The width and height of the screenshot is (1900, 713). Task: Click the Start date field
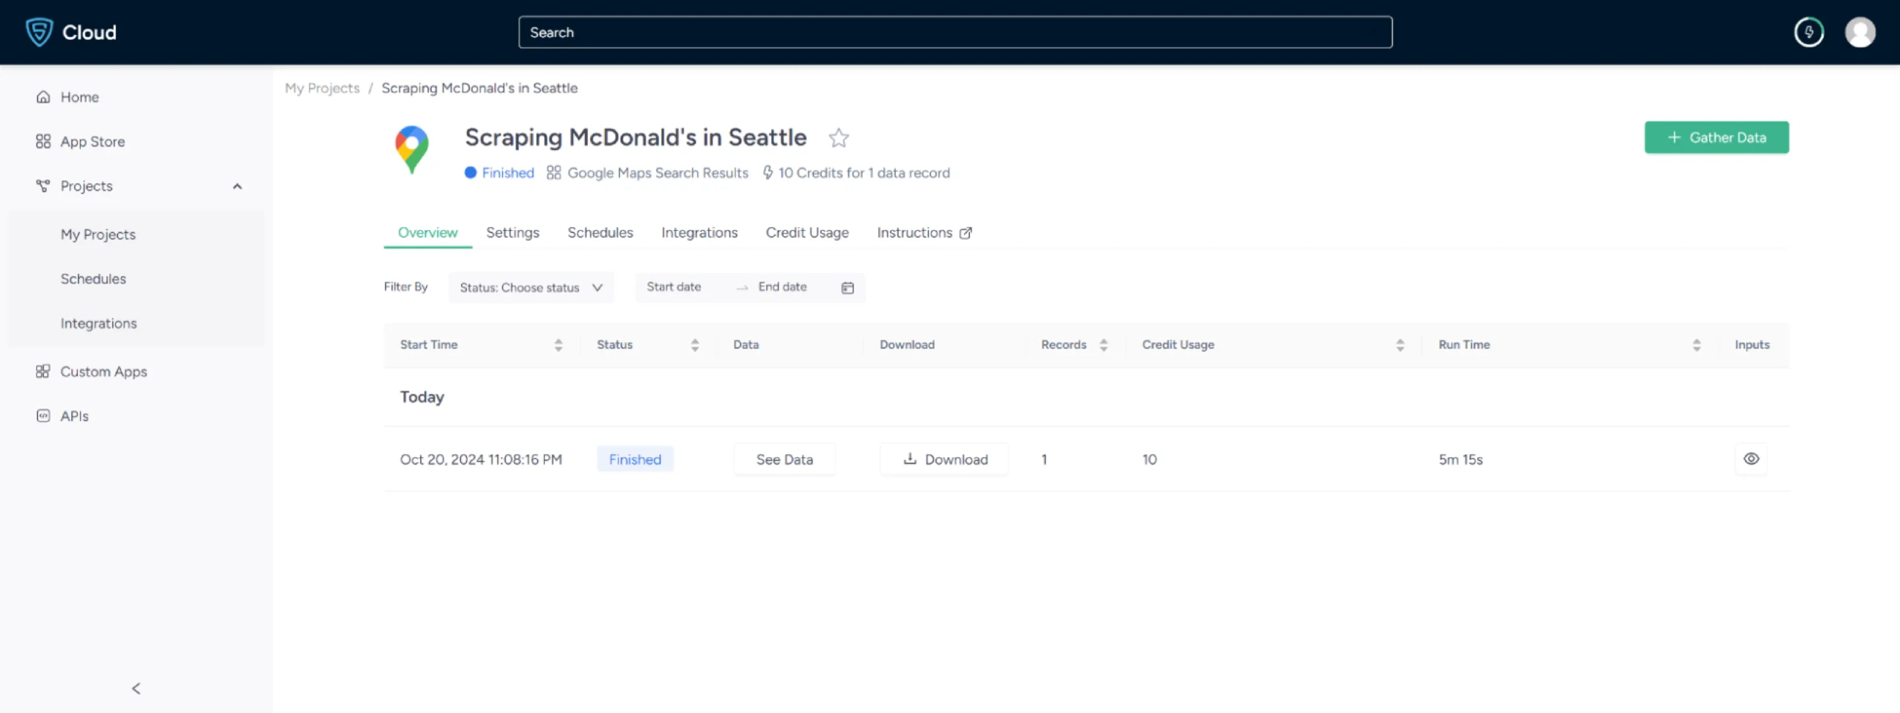674,287
